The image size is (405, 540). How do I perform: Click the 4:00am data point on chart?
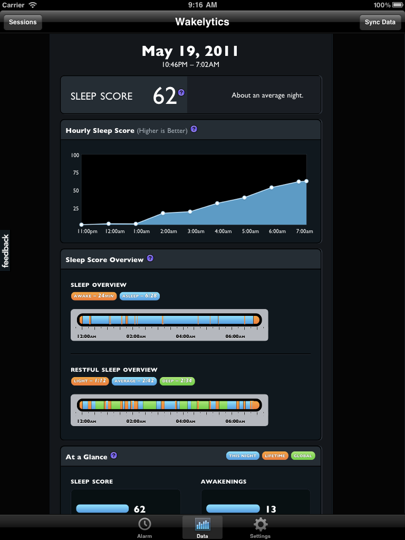tap(217, 203)
